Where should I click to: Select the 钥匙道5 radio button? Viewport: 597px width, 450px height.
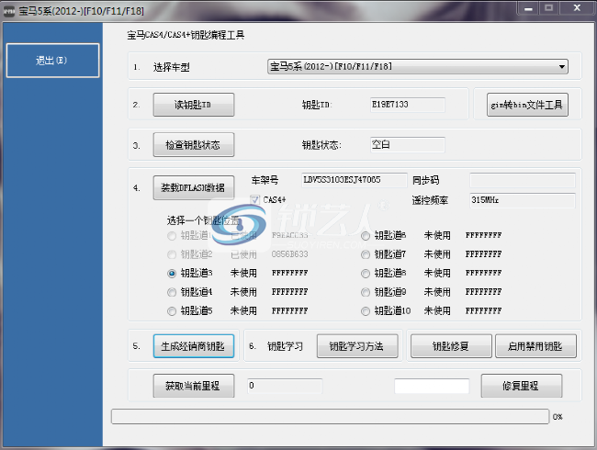[172, 311]
